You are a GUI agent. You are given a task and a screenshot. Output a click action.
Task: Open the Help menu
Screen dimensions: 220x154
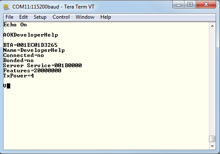click(106, 17)
